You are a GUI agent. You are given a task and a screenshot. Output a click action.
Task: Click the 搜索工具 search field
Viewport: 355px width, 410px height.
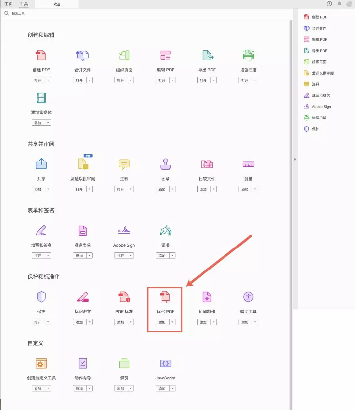pos(66,13)
